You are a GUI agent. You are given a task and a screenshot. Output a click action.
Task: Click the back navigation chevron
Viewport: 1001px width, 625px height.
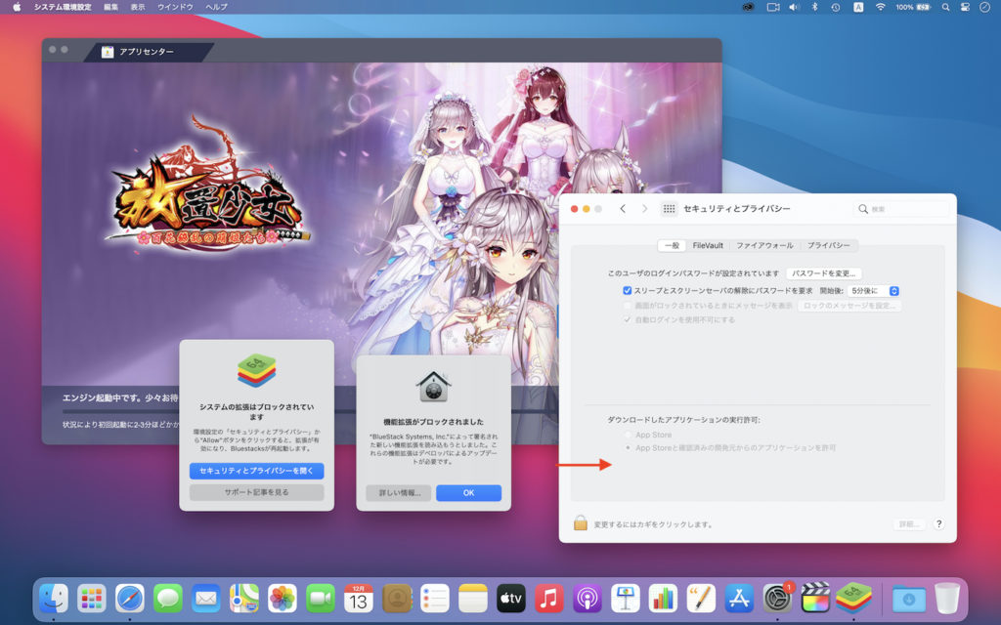coord(623,208)
